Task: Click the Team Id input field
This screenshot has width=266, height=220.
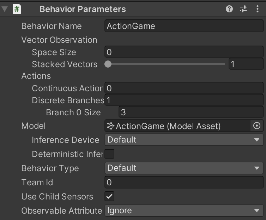Action: pos(184,182)
